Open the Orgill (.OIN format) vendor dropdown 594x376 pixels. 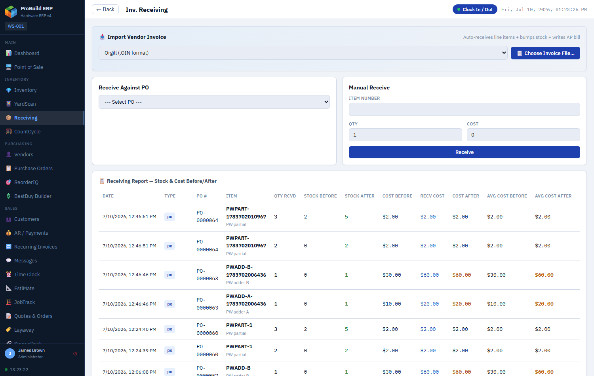[303, 53]
